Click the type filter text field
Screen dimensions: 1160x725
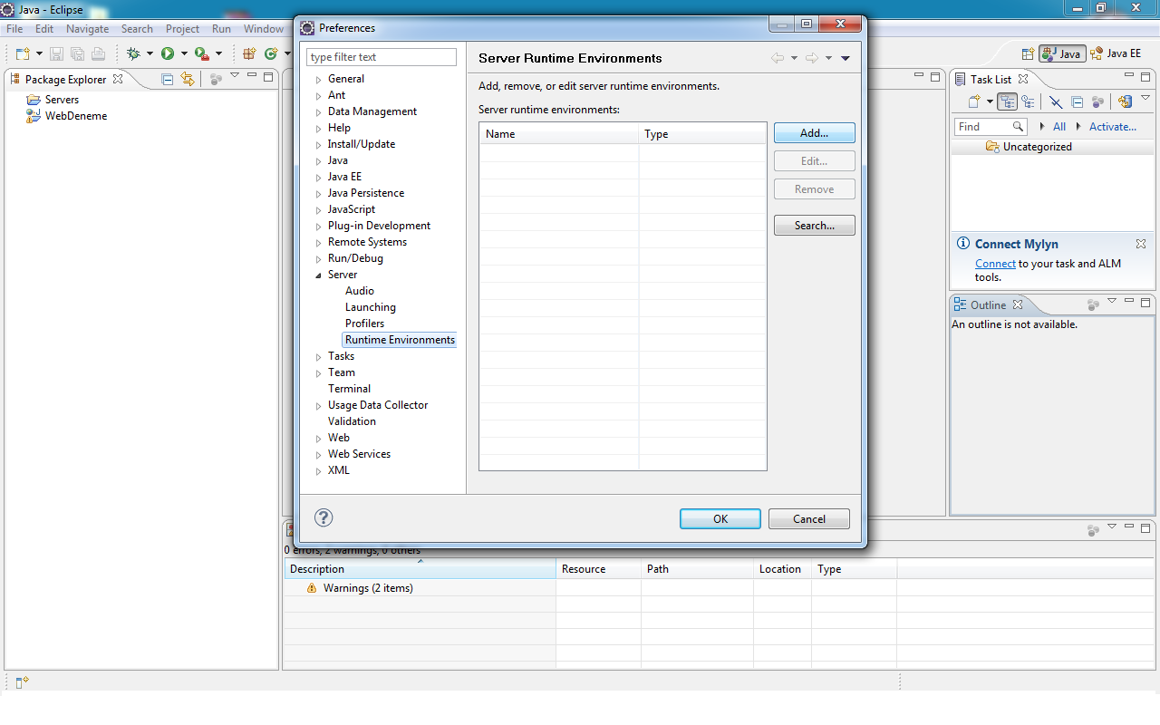pyautogui.click(x=382, y=57)
